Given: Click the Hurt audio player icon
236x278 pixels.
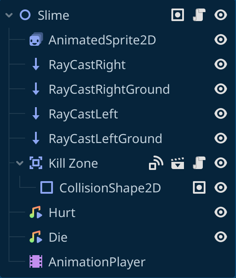Looking at the screenshot, I should [36, 212].
